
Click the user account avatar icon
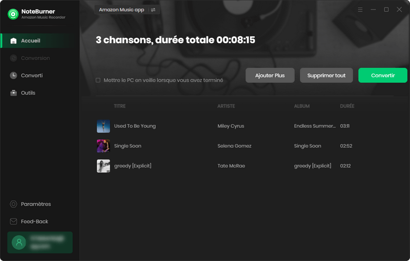point(19,243)
